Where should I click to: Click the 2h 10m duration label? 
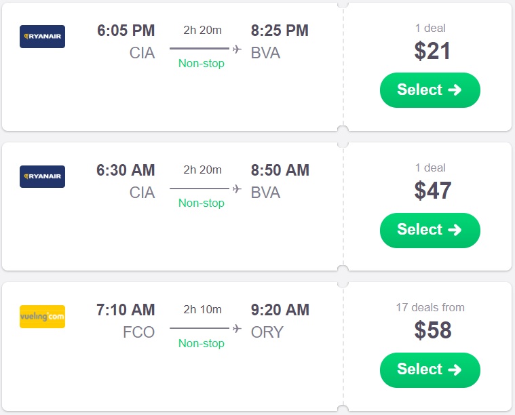[202, 309]
